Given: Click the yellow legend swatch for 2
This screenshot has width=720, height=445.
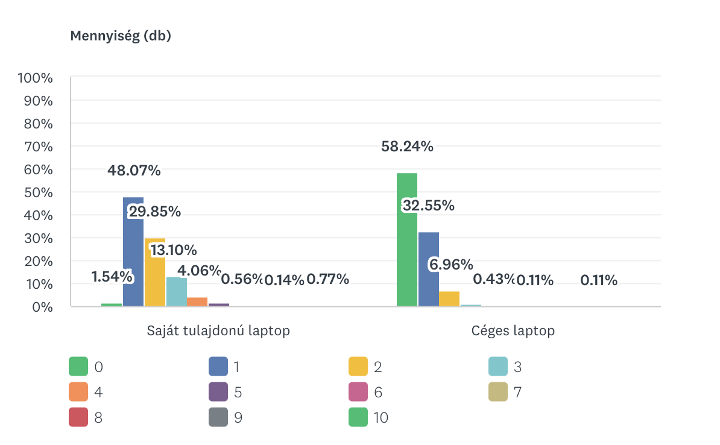Looking at the screenshot, I should click(x=358, y=366).
